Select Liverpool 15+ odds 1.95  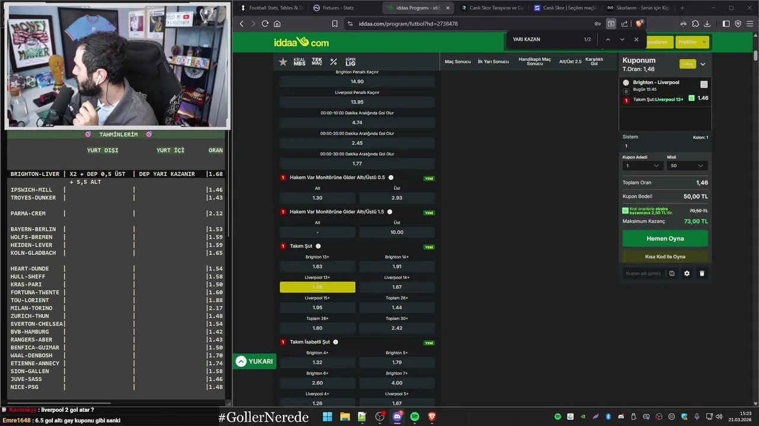(317, 307)
